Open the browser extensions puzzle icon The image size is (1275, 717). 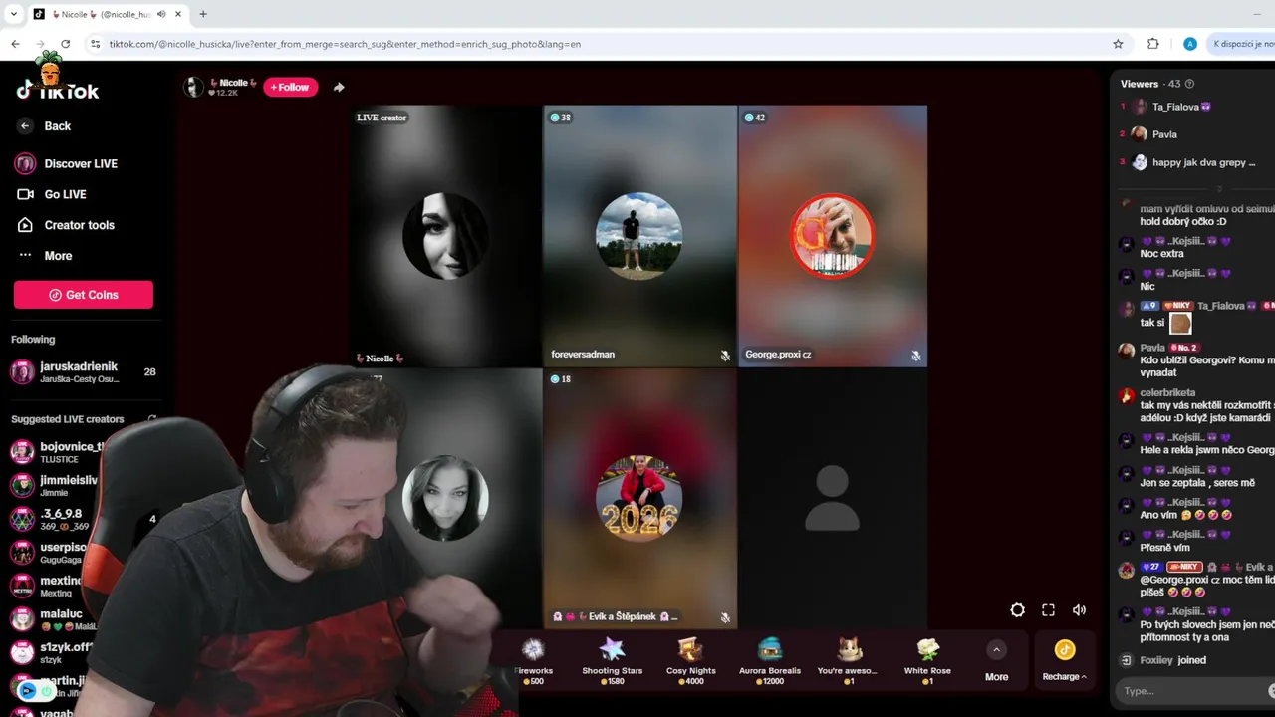pos(1153,44)
